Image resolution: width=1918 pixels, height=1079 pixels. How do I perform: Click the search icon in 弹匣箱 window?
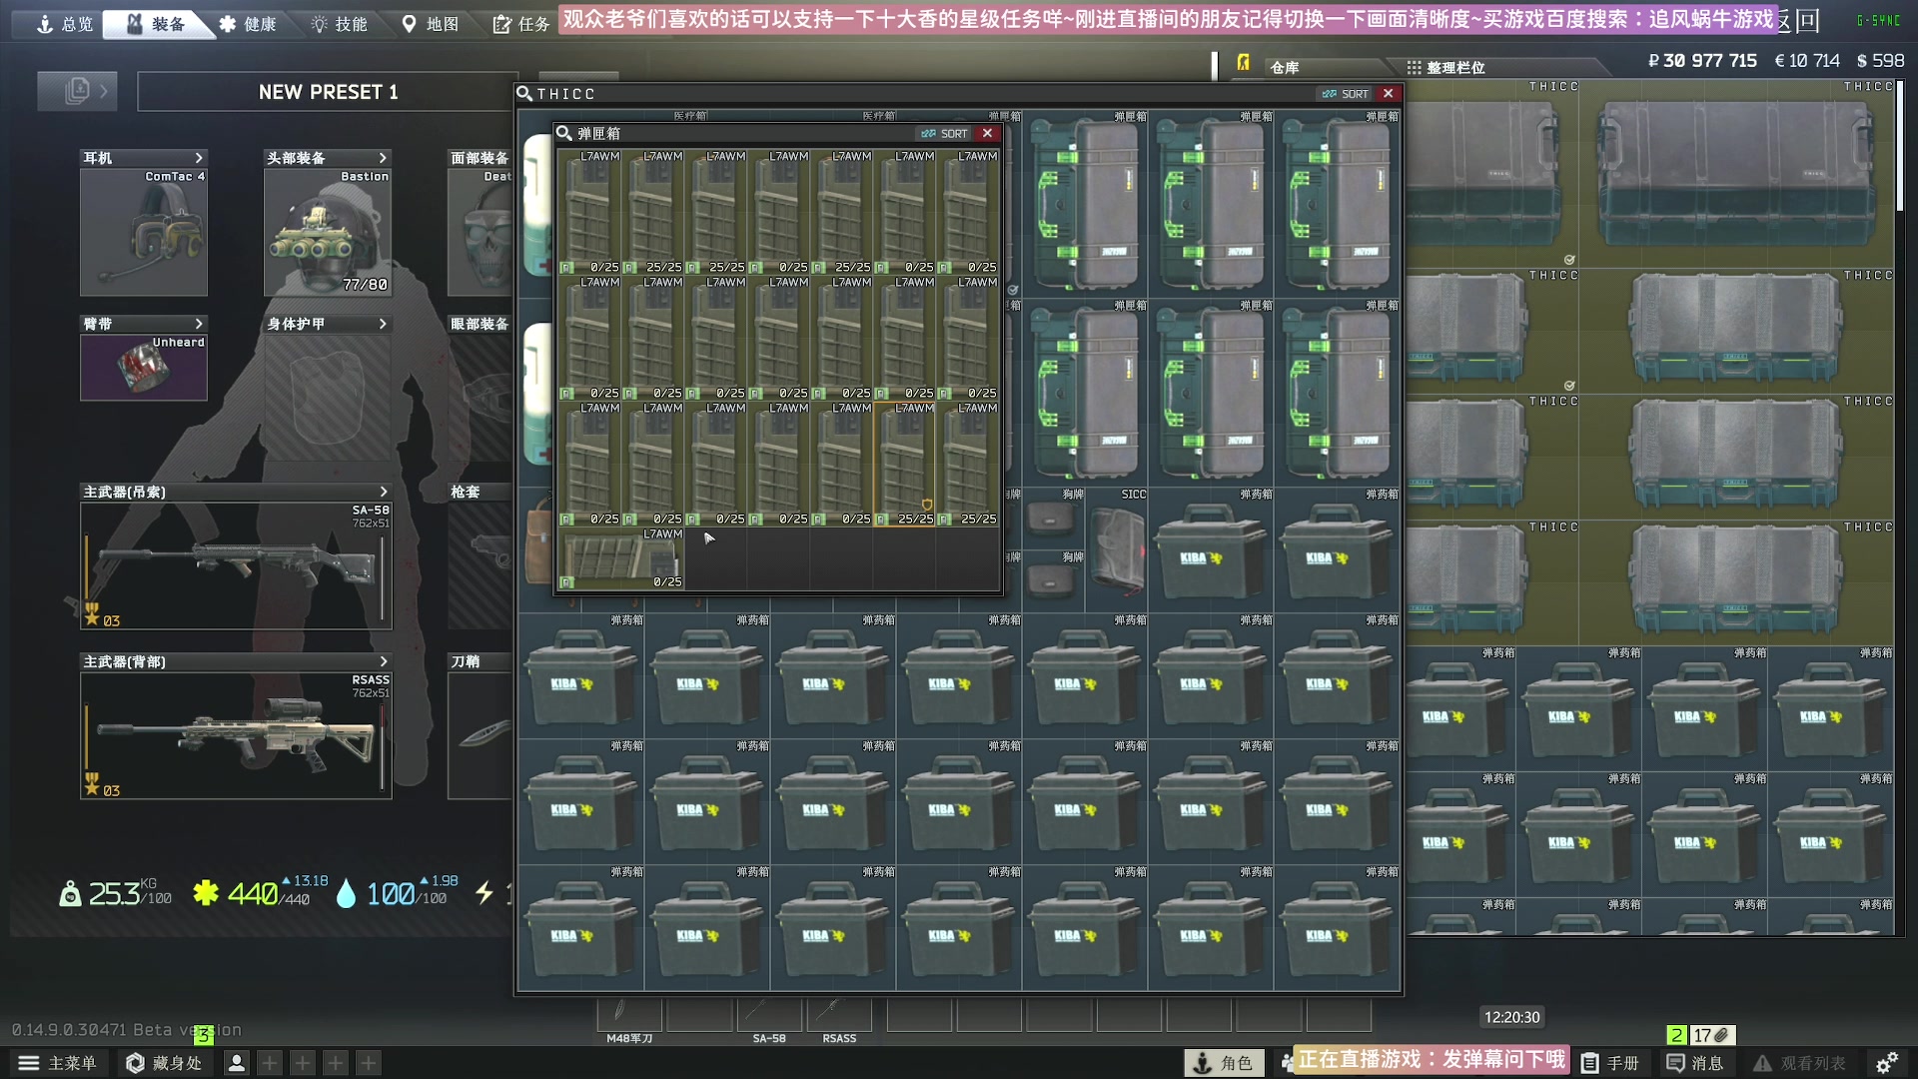pos(564,133)
